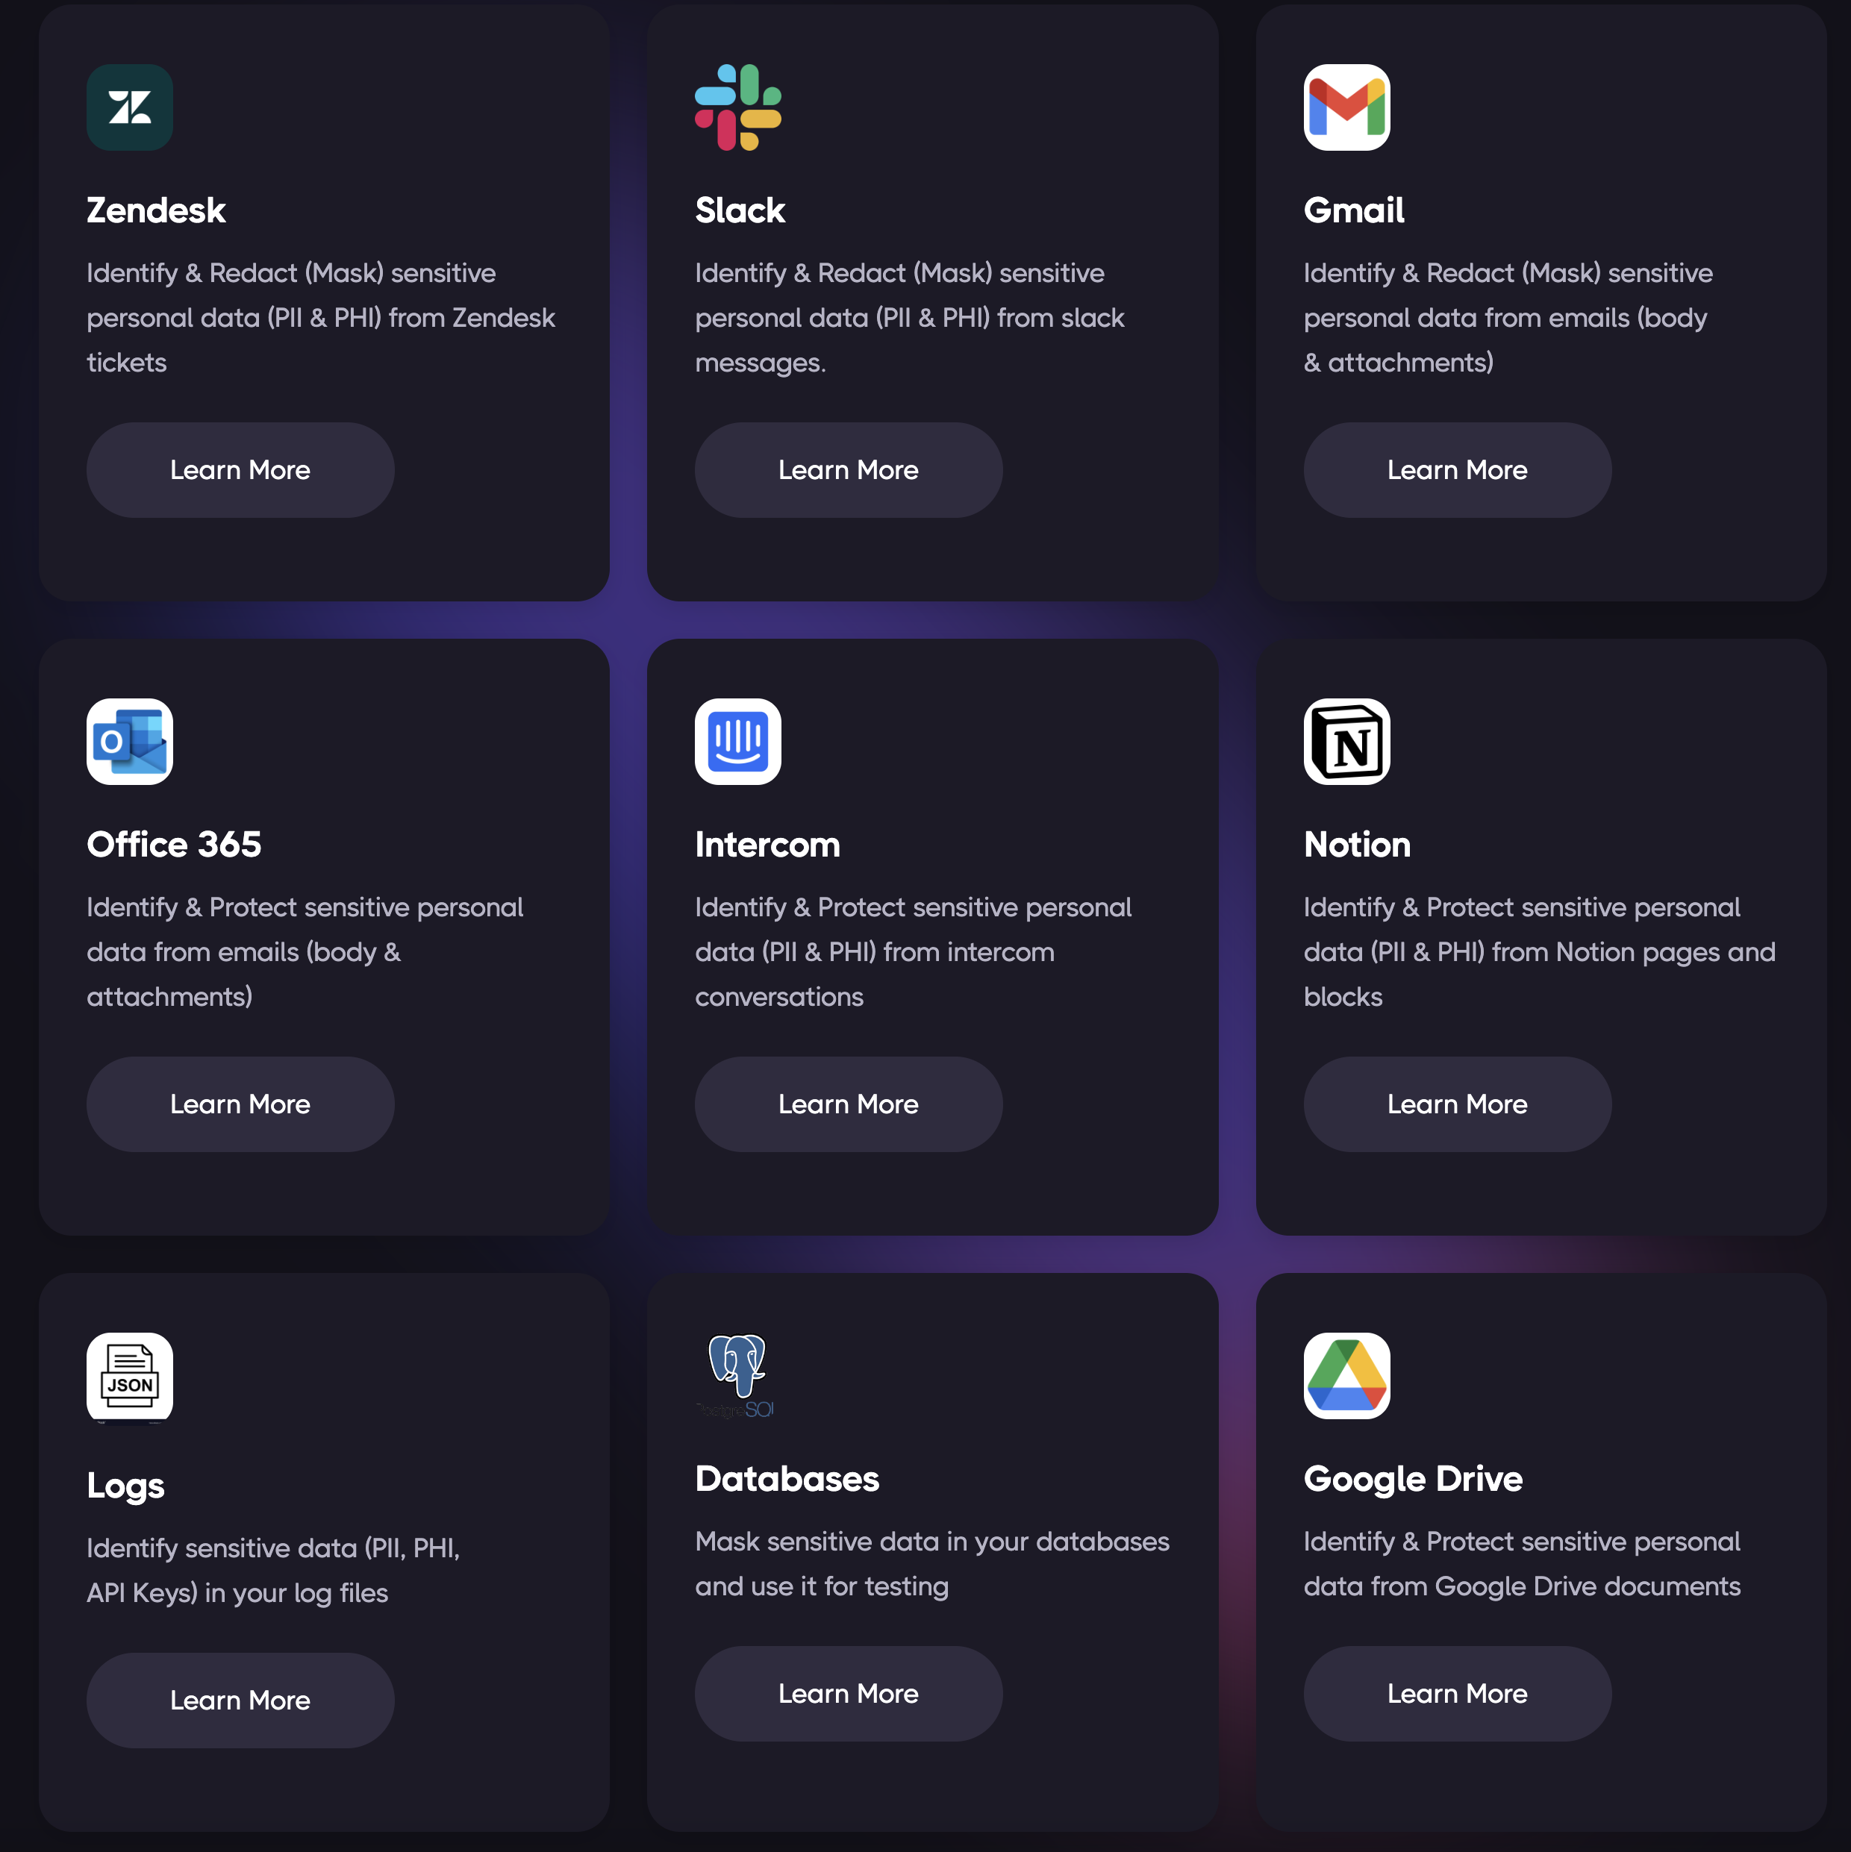Click the Slack logo icon
This screenshot has width=1851, height=1852.
click(x=737, y=107)
